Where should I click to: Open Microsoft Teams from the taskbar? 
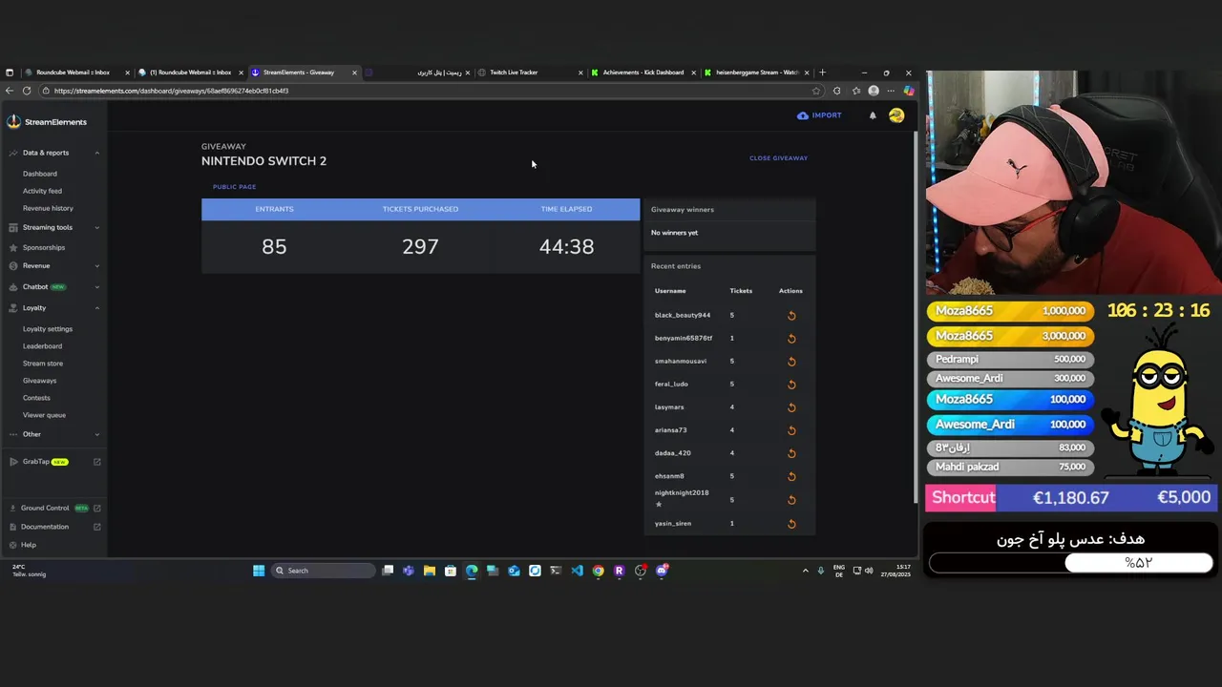point(409,571)
